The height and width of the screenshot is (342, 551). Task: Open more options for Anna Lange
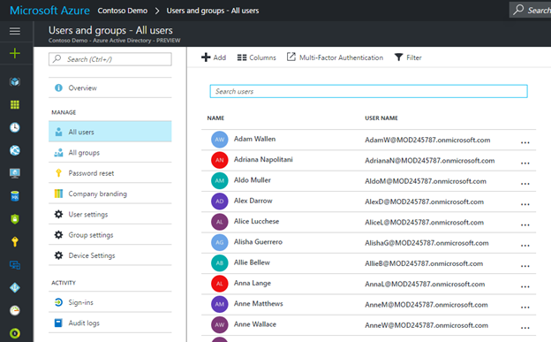525,286
